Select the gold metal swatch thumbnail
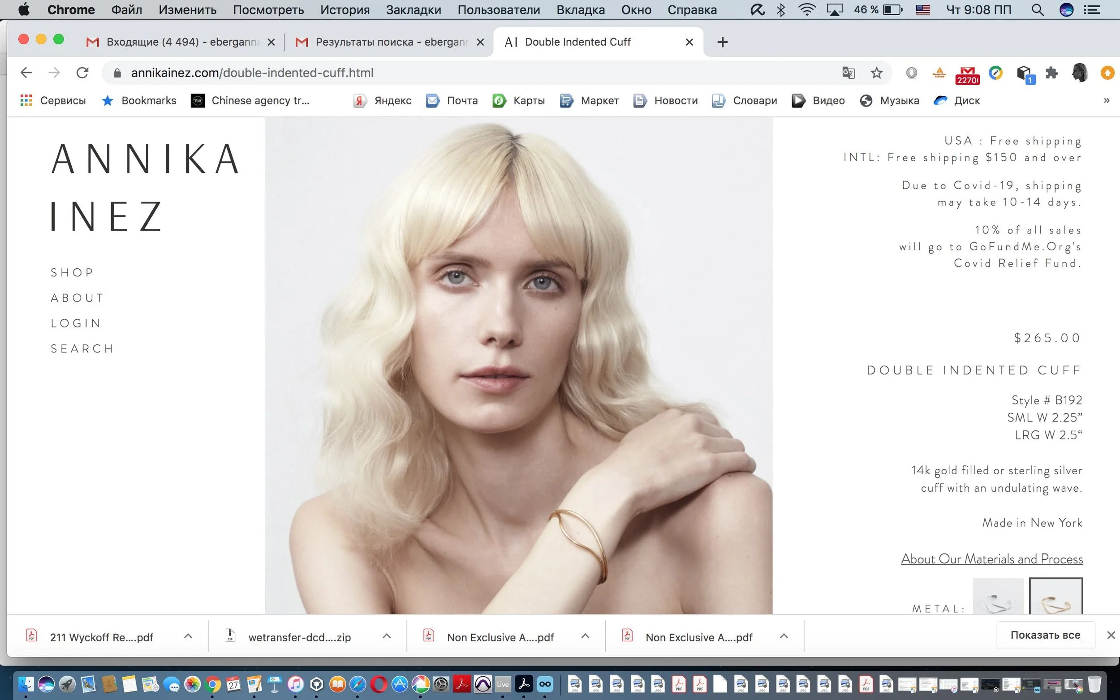The width and height of the screenshot is (1120, 700). coord(1055,597)
